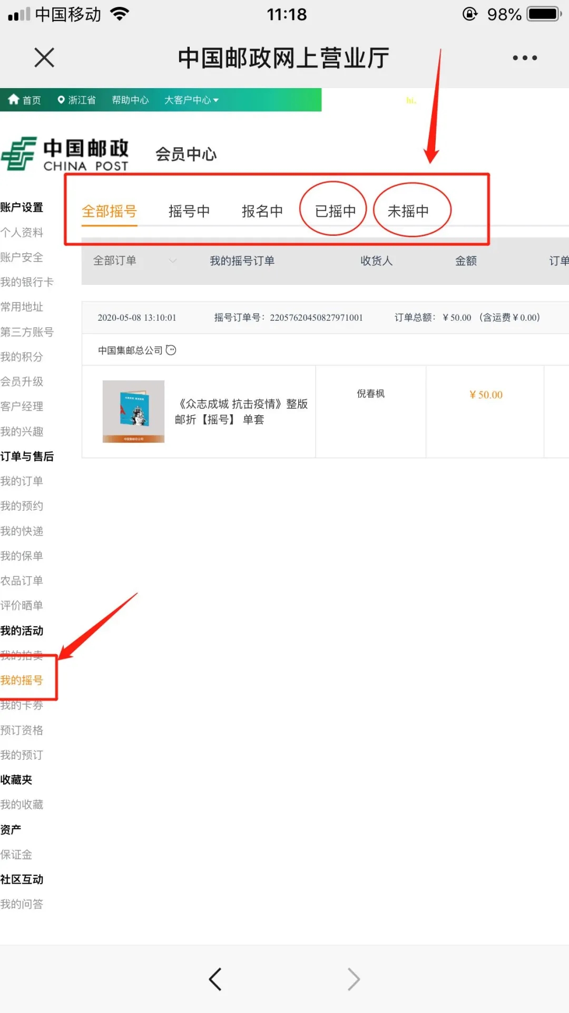The image size is (569, 1013).
Task: Tap the 11:18 clock in status bar
Action: (287, 14)
